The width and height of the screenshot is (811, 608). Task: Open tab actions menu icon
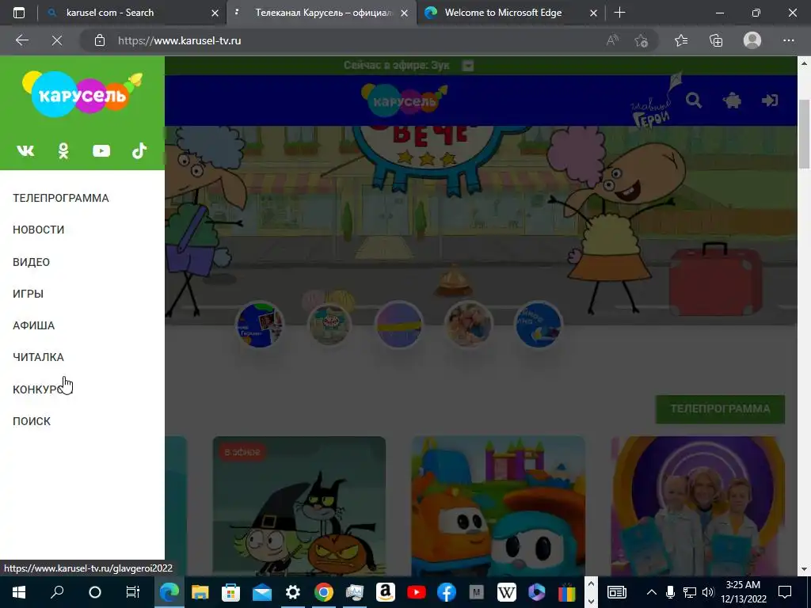[x=19, y=13]
